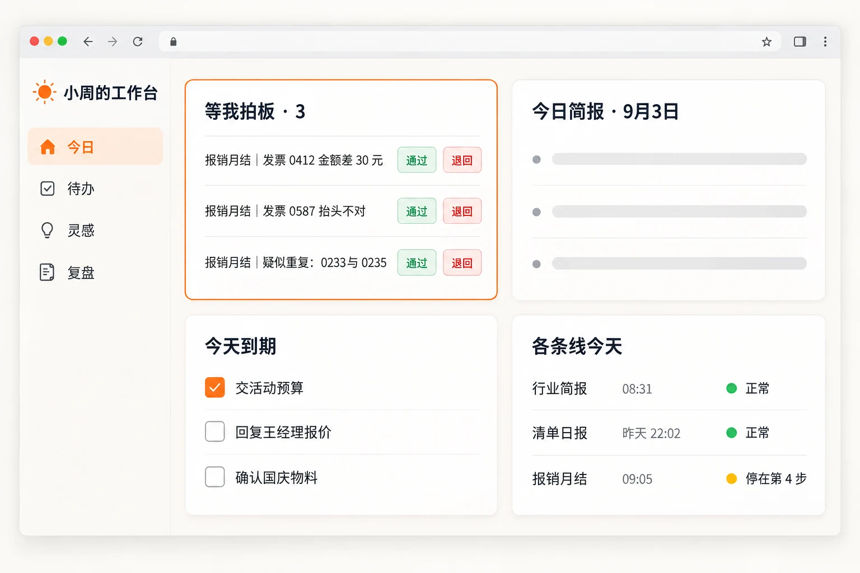The image size is (860, 573).
Task: Click the document icon beside 复盘
Action: click(47, 272)
